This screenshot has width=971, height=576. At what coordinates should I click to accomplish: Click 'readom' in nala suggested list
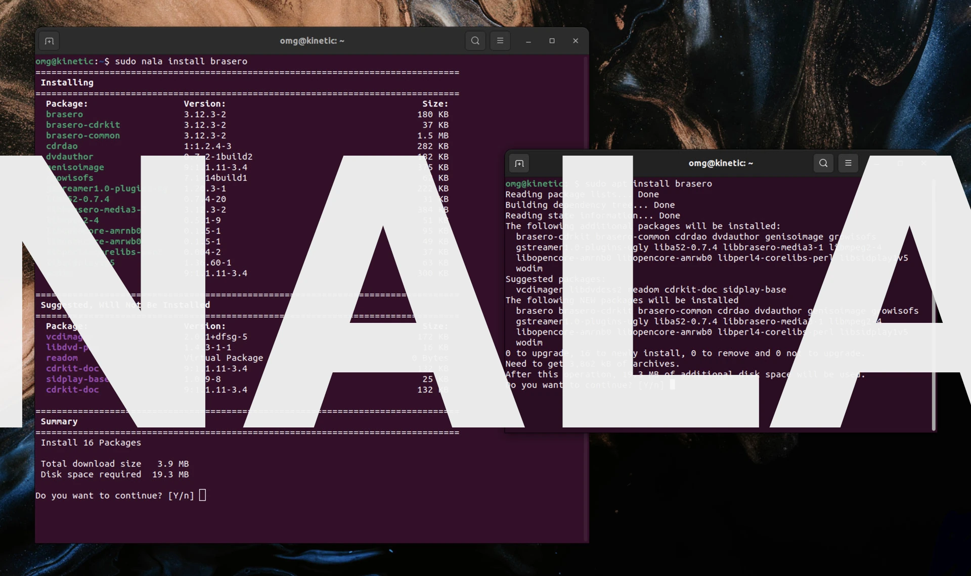pos(62,358)
